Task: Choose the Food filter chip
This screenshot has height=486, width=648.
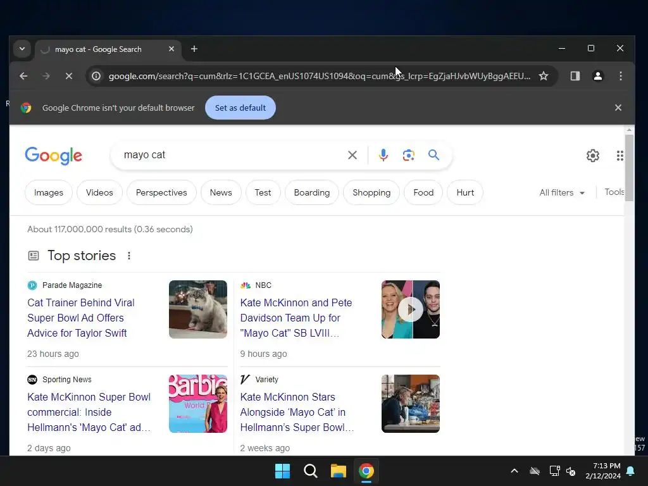Action: [423, 192]
